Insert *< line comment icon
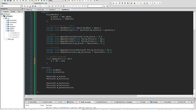 tap(141, 3)
